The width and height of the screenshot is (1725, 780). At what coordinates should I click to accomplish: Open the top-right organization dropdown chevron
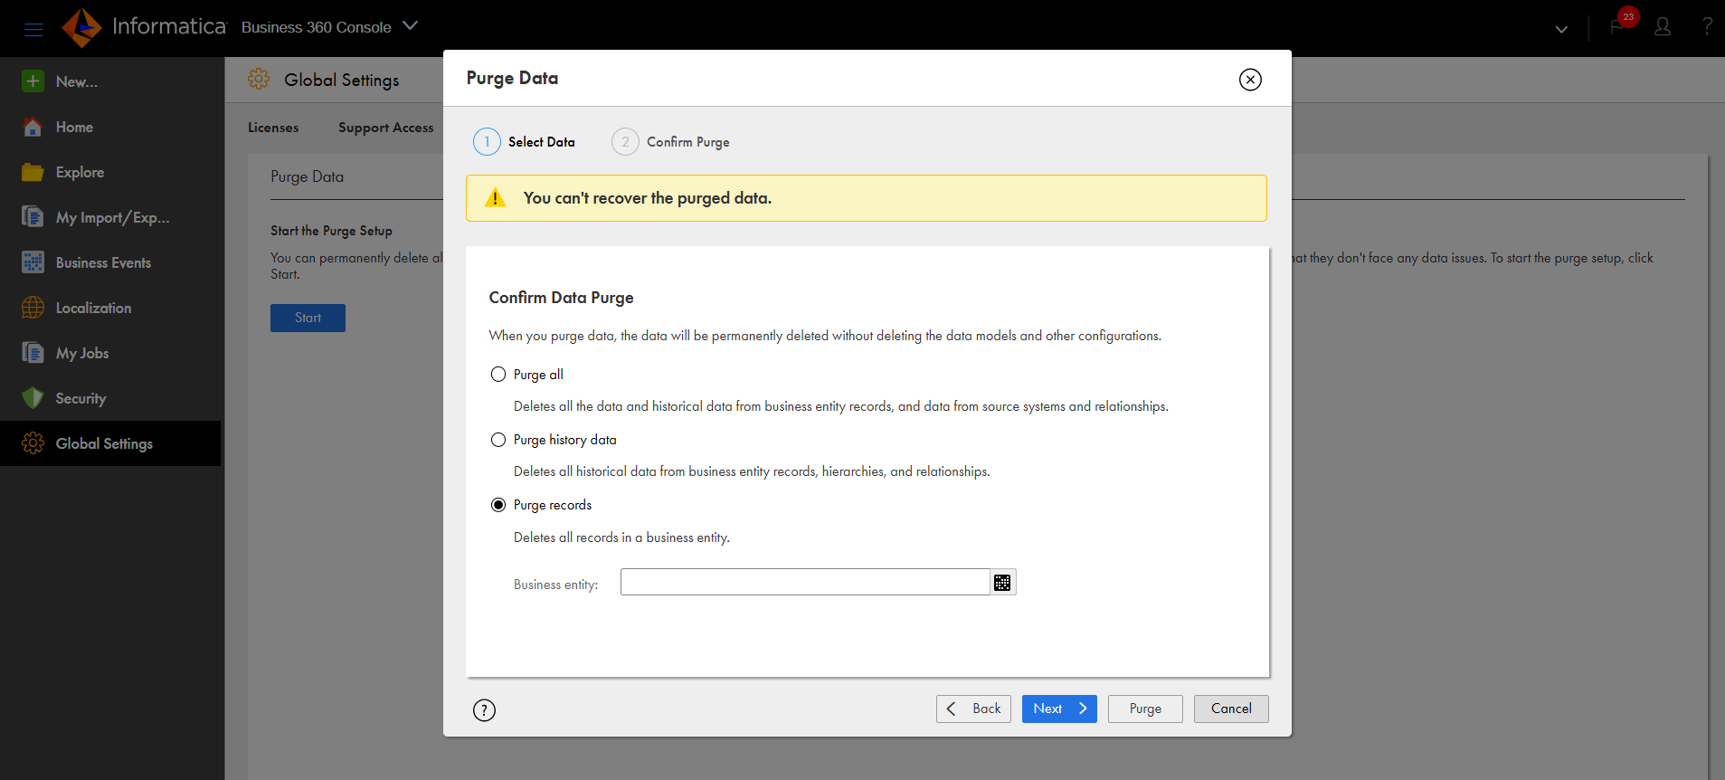pyautogui.click(x=1561, y=29)
